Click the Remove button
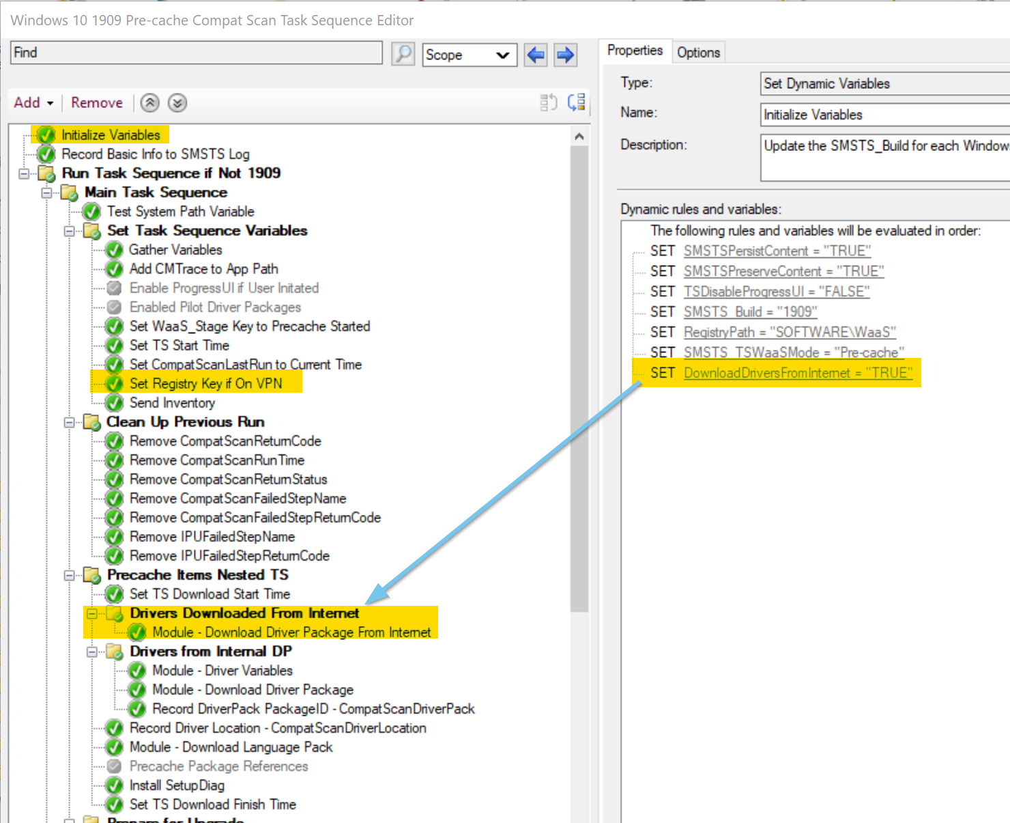Image resolution: width=1010 pixels, height=823 pixels. (x=96, y=102)
